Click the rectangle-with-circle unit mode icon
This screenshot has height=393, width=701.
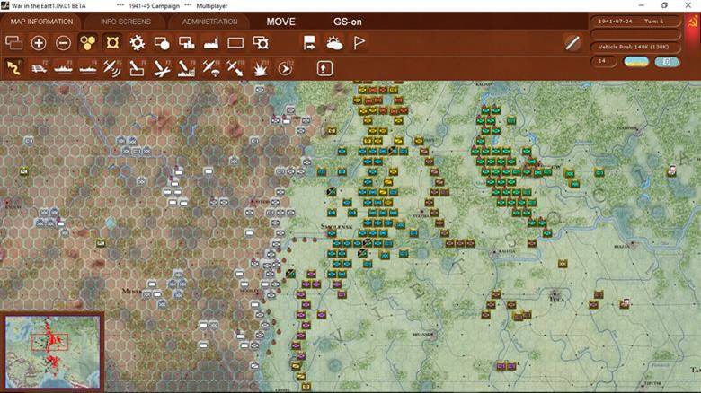click(162, 43)
